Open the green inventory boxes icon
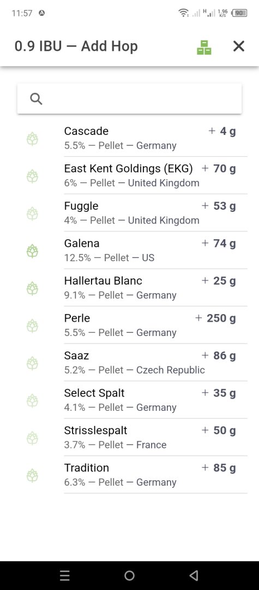 204,46
